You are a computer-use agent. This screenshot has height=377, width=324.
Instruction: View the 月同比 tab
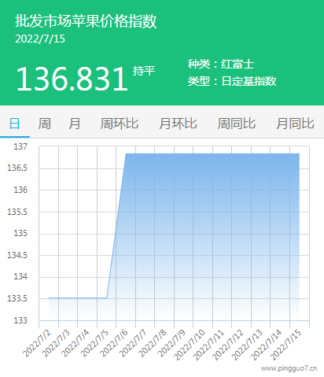pyautogui.click(x=295, y=124)
